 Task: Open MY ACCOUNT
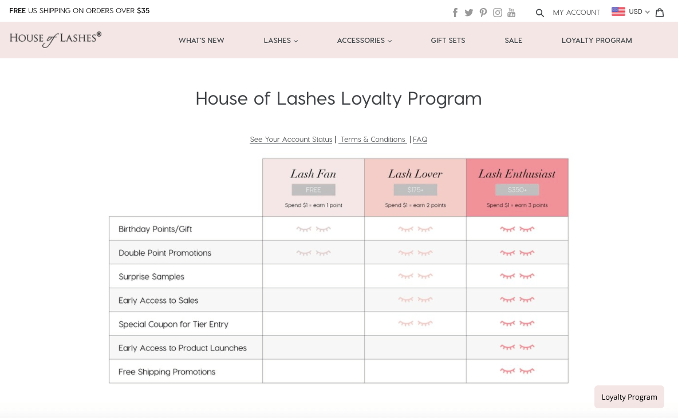pos(576,12)
